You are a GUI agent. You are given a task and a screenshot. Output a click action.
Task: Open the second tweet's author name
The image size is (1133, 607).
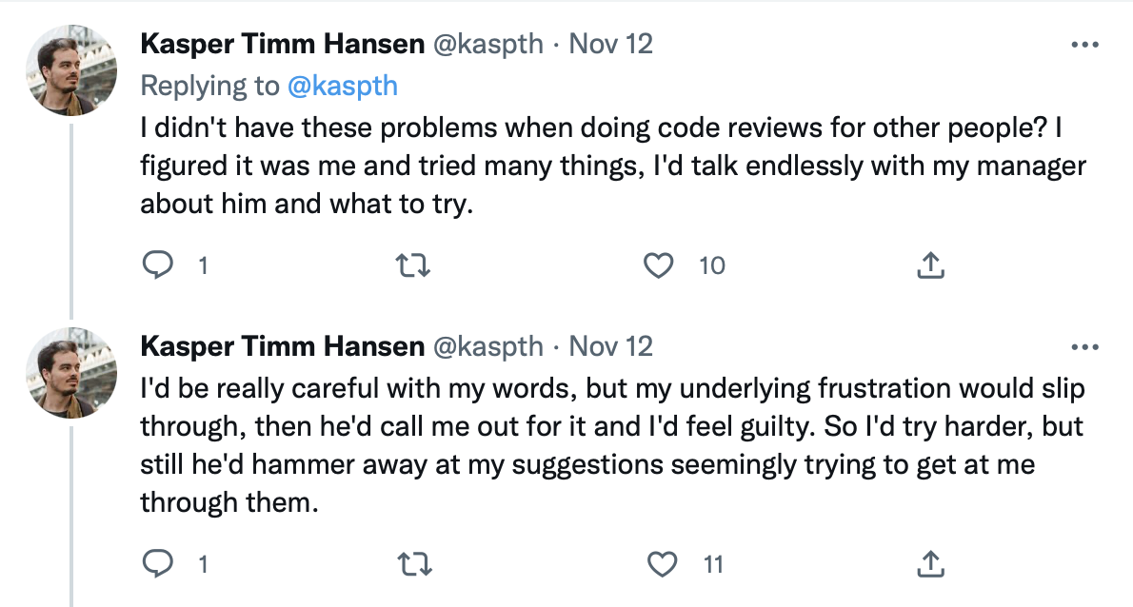[x=281, y=344]
